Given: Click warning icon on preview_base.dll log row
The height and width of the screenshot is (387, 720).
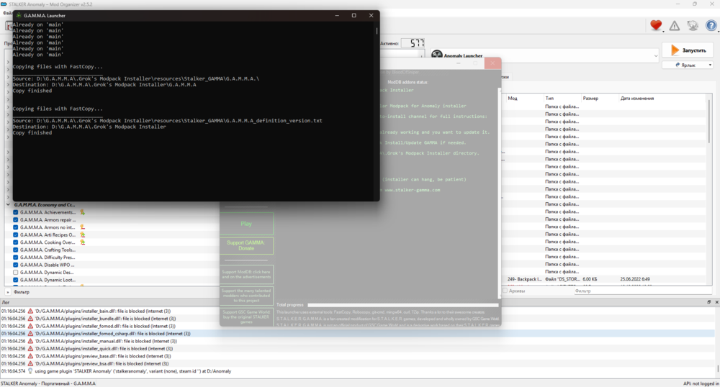Looking at the screenshot, I should pyautogui.click(x=30, y=356).
